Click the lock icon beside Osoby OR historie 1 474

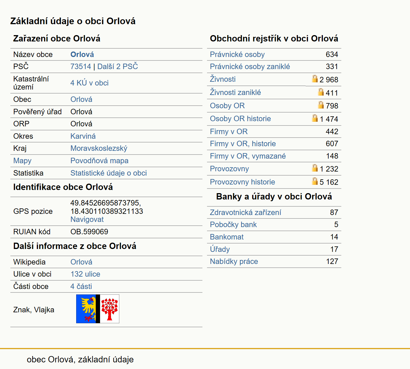pos(315,118)
